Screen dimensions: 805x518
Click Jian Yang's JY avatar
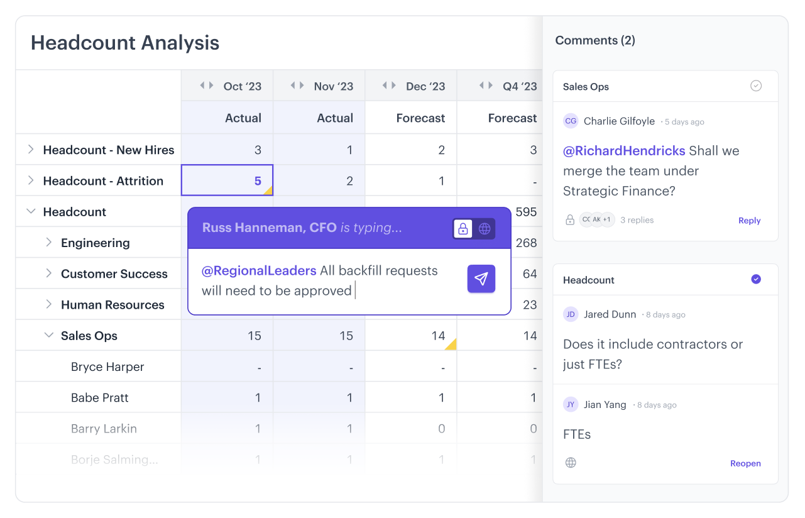[571, 405]
